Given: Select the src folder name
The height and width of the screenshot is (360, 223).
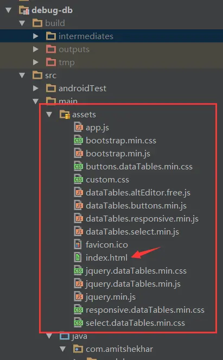Looking at the screenshot, I should [50, 75].
